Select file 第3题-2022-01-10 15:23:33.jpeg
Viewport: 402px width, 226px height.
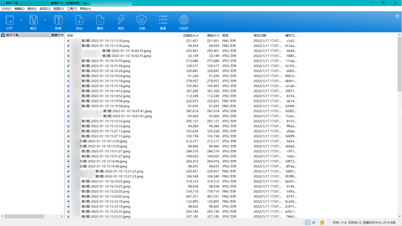(x=105, y=212)
